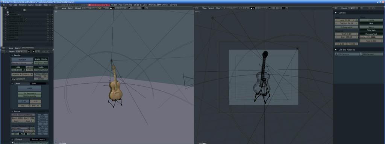Open the Render menu in the top bar

pyautogui.click(x=39, y=5)
